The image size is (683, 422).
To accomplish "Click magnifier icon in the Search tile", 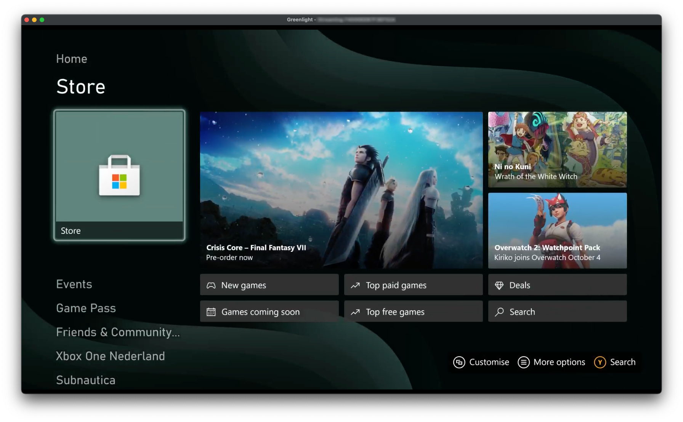I will (x=499, y=312).
